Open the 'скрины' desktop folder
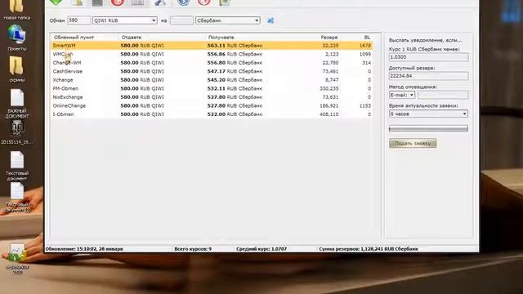 pos(16,69)
